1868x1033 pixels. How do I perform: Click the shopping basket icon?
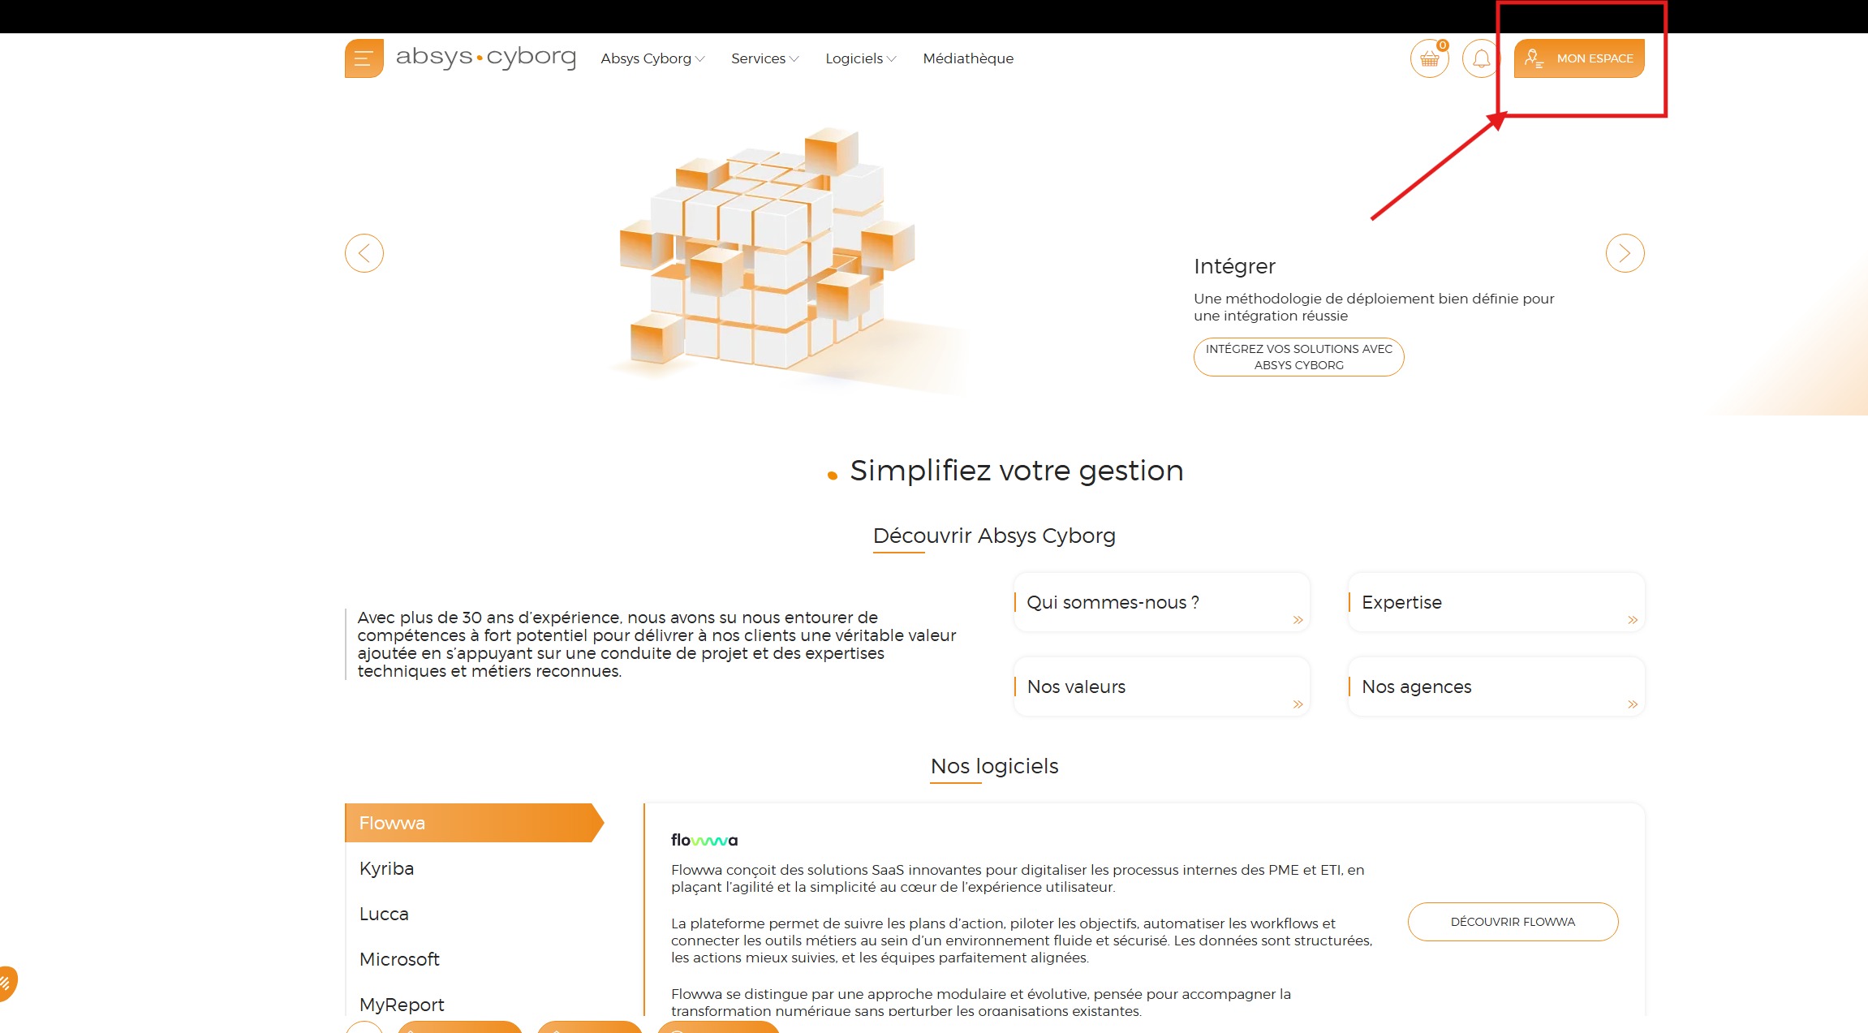pyautogui.click(x=1429, y=58)
